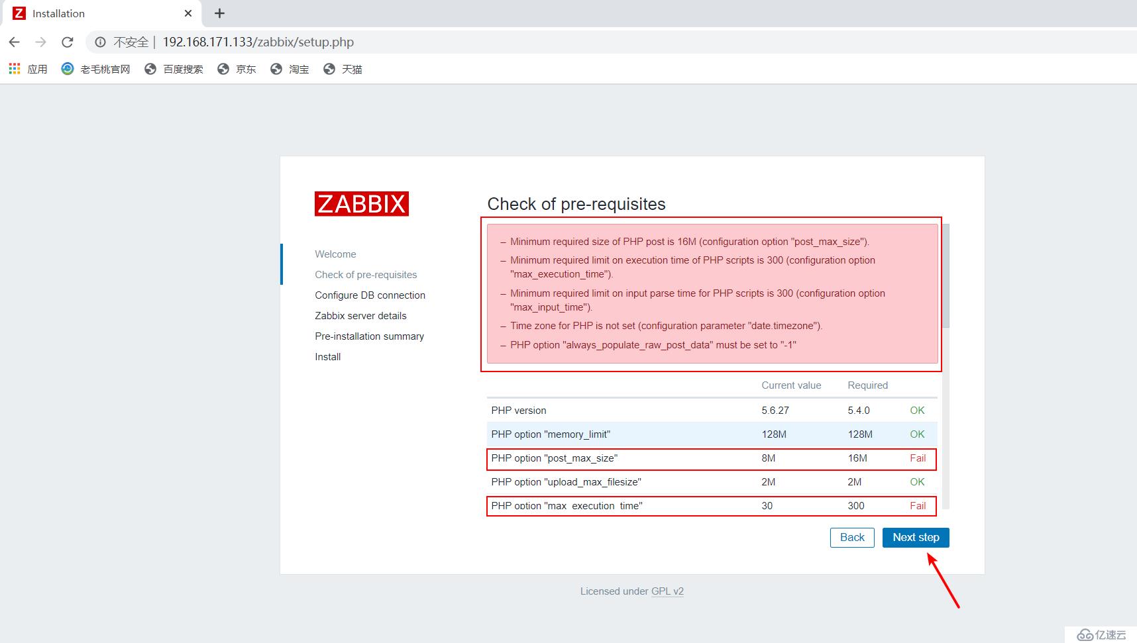Select Install step in sidebar

(x=327, y=357)
